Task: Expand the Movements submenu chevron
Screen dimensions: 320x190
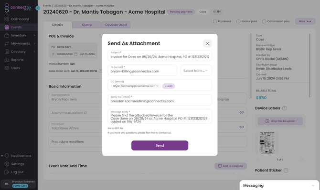Action: [x=34, y=43]
